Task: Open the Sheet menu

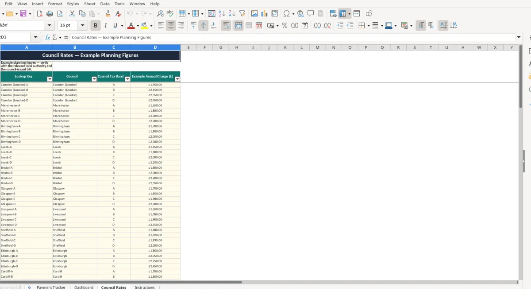Action: click(x=89, y=4)
